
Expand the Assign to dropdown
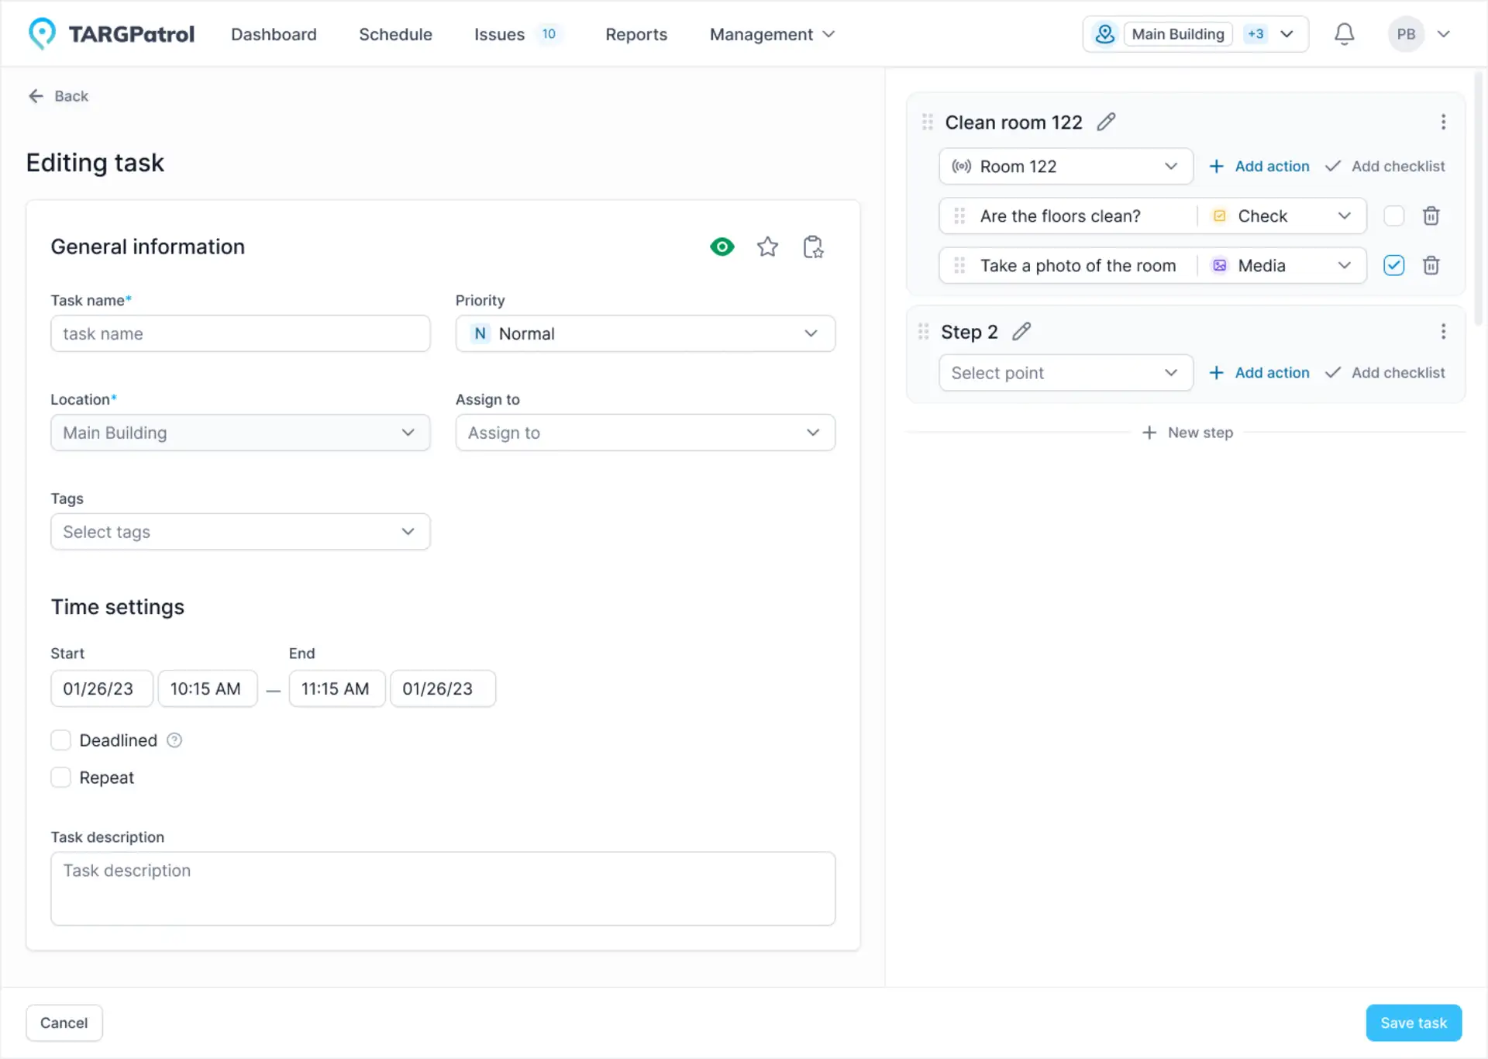pyautogui.click(x=645, y=433)
